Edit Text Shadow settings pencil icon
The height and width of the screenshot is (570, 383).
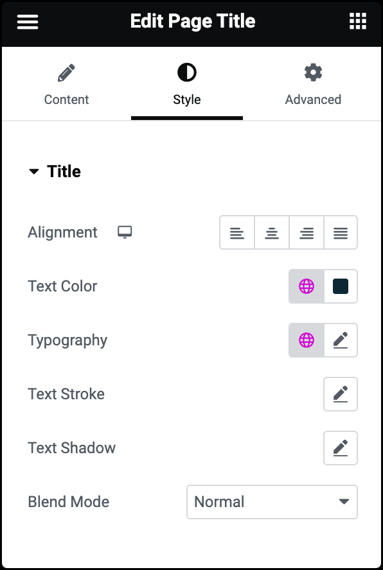341,448
